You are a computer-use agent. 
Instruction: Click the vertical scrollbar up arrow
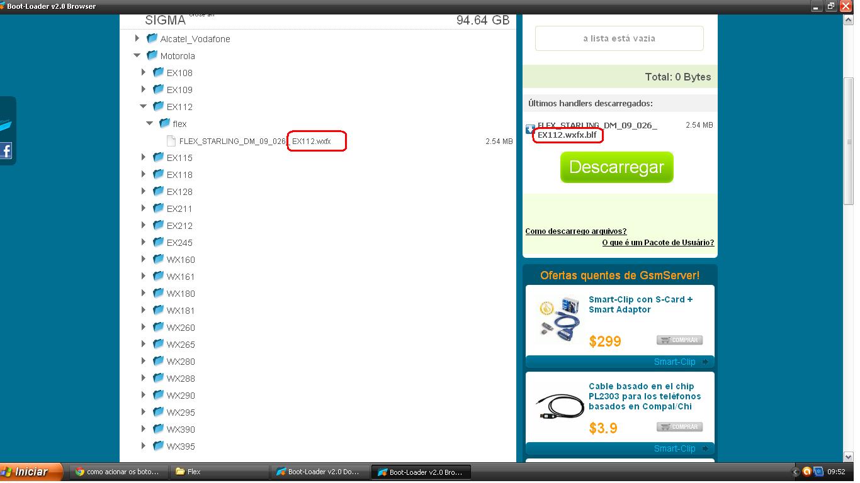[848, 19]
